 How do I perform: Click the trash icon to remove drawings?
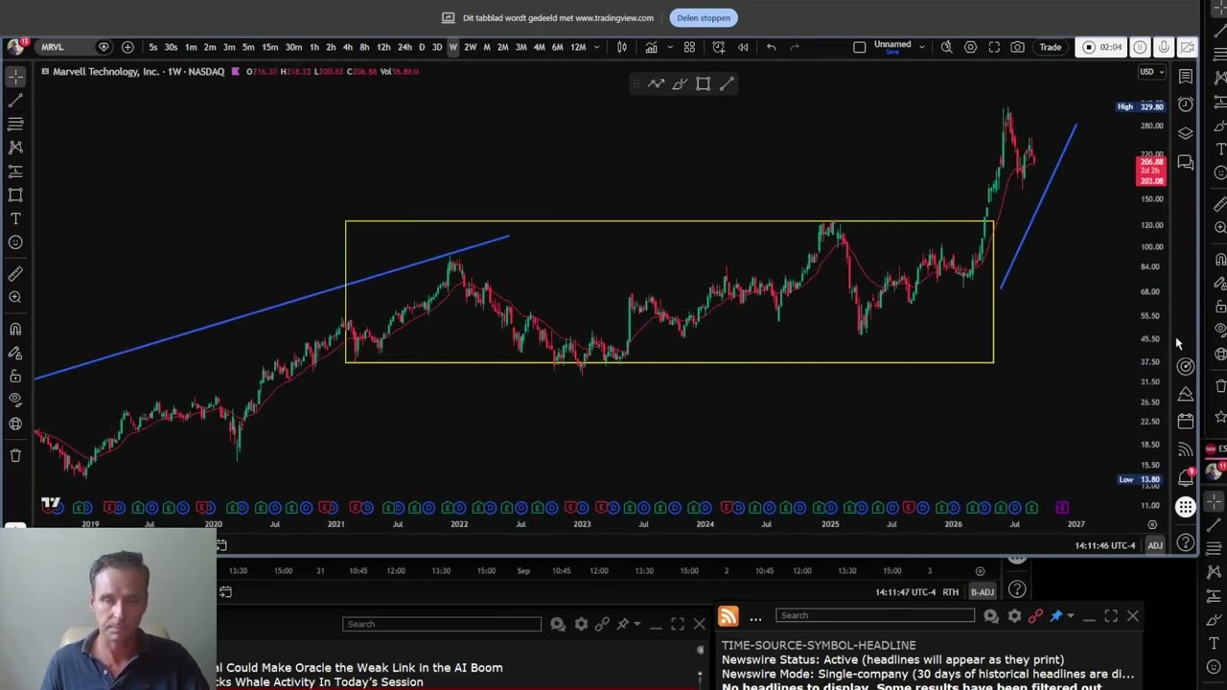click(15, 455)
